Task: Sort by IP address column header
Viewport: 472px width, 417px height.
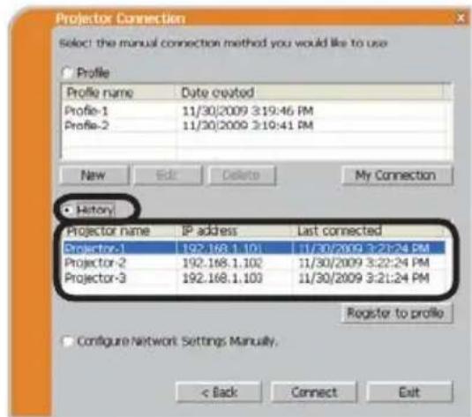Action: click(234, 231)
